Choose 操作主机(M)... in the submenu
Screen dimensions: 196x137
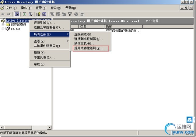(90, 44)
